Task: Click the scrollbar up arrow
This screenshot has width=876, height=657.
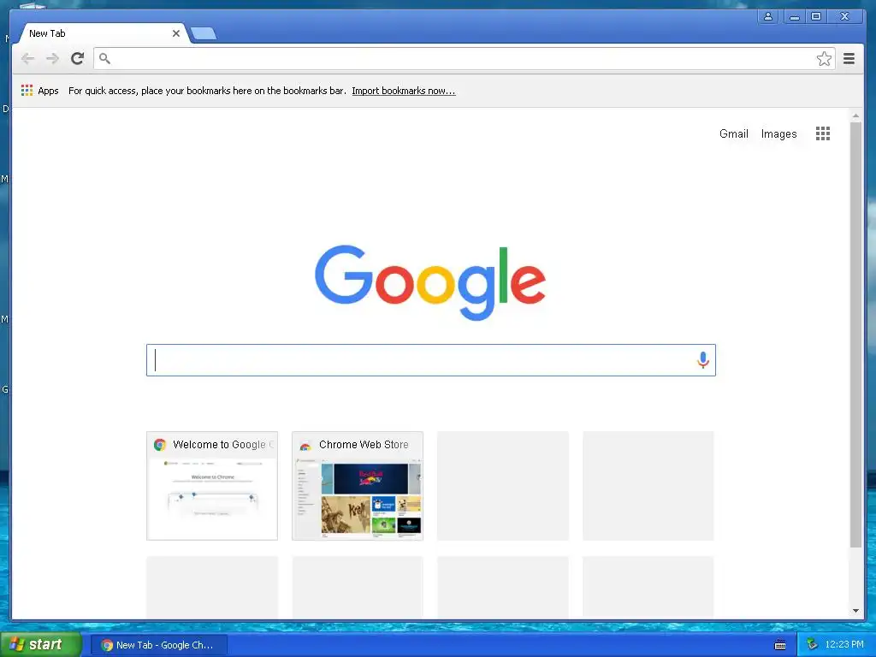Action: [855, 115]
